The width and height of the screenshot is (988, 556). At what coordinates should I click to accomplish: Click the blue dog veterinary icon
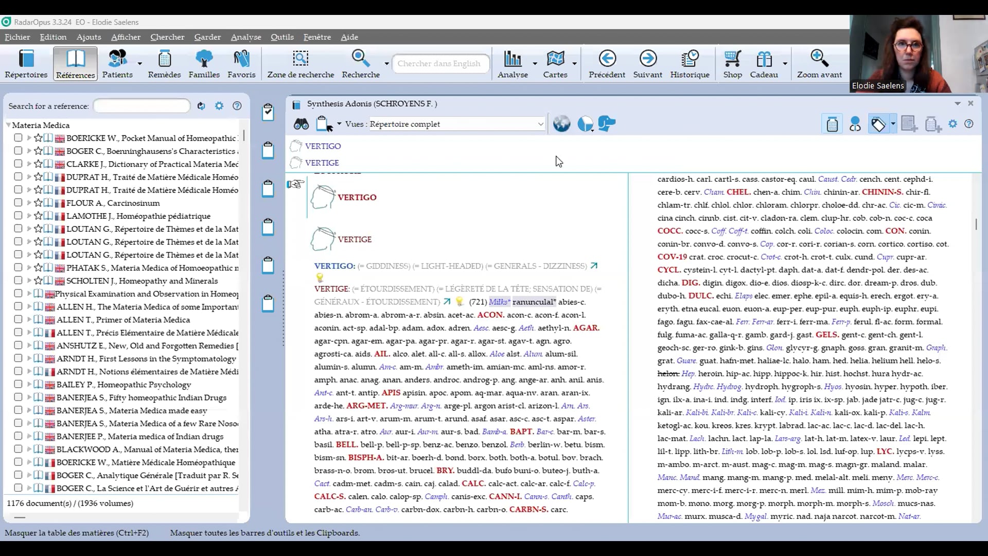607,124
